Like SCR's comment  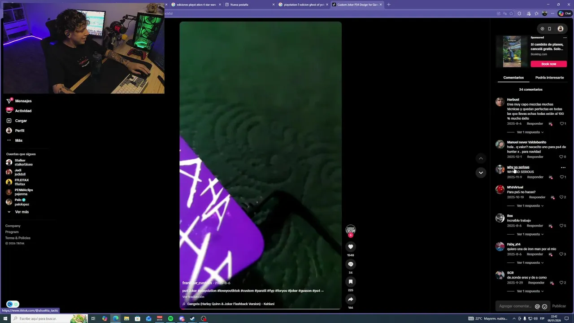click(x=561, y=283)
